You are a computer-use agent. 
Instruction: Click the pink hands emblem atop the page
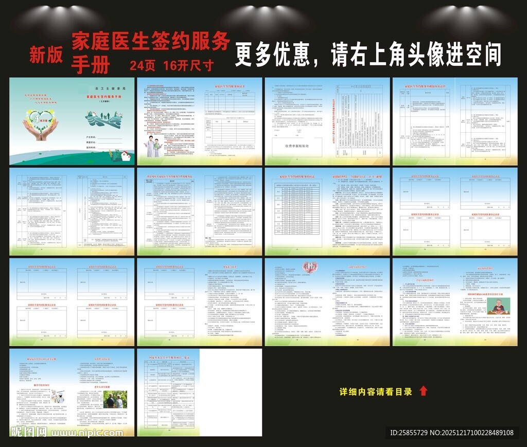coord(310,266)
